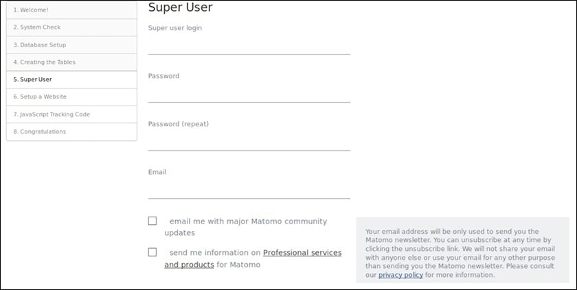Click the Congratulations step
This screenshot has width=577, height=290.
click(x=71, y=132)
